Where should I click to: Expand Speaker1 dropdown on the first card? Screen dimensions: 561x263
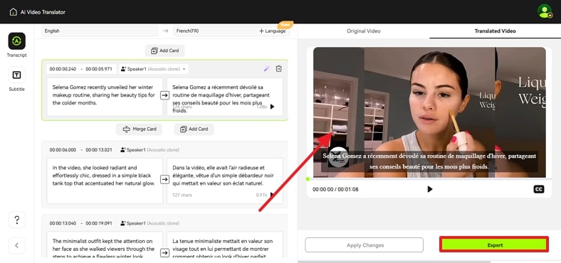(x=154, y=69)
